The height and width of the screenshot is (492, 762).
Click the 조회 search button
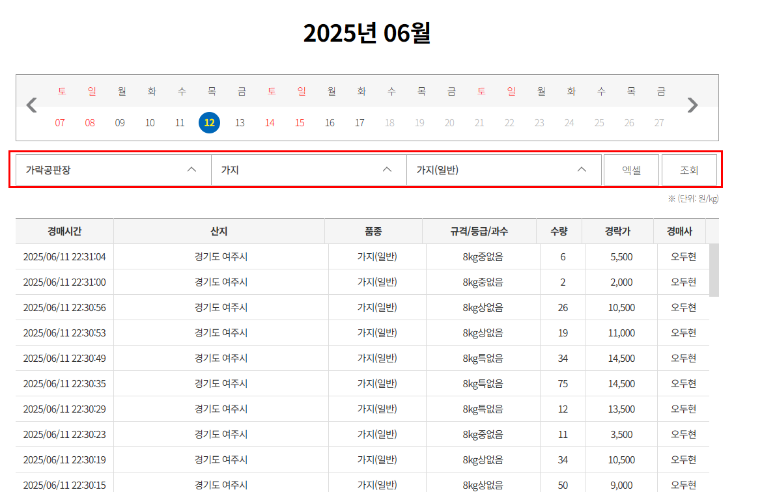point(689,170)
